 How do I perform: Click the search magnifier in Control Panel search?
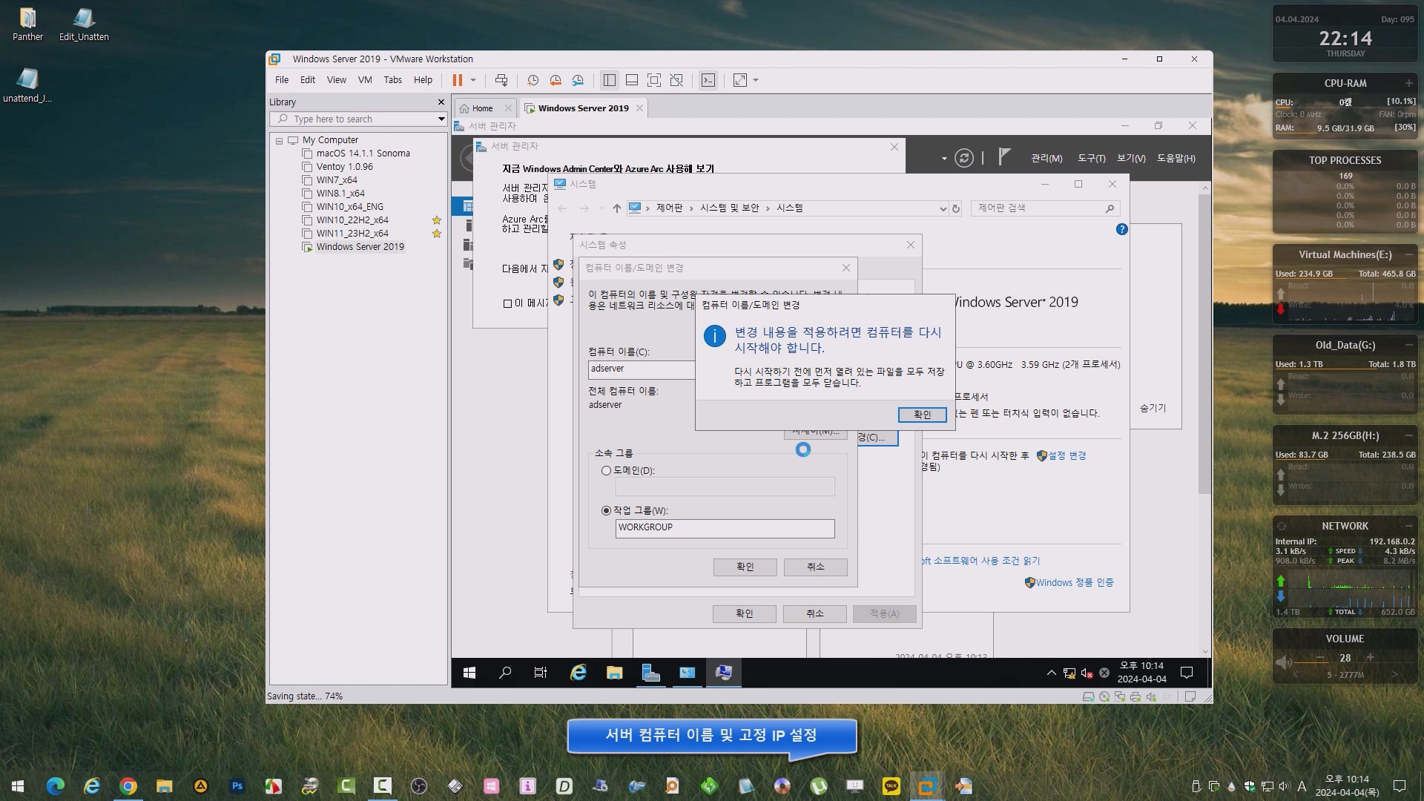click(1110, 208)
